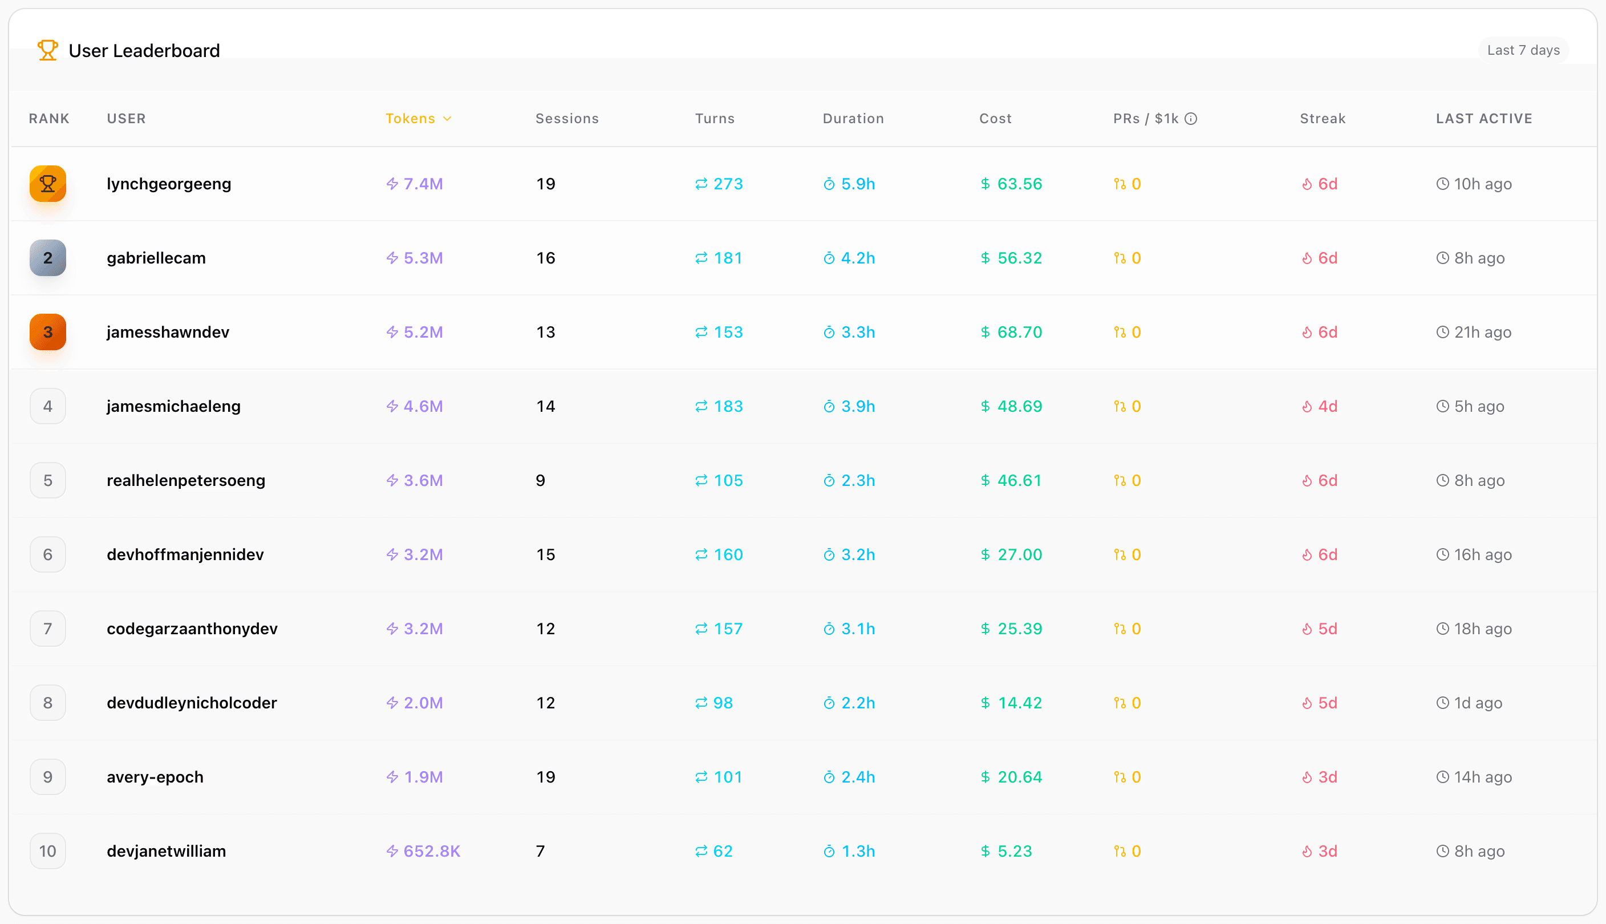The image size is (1606, 924).
Task: Open user devjanetwilliam
Action: [x=167, y=851]
